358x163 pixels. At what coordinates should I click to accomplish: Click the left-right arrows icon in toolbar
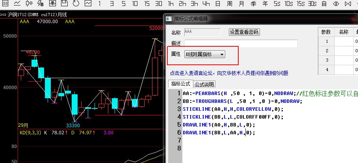pyautogui.click(x=336, y=4)
